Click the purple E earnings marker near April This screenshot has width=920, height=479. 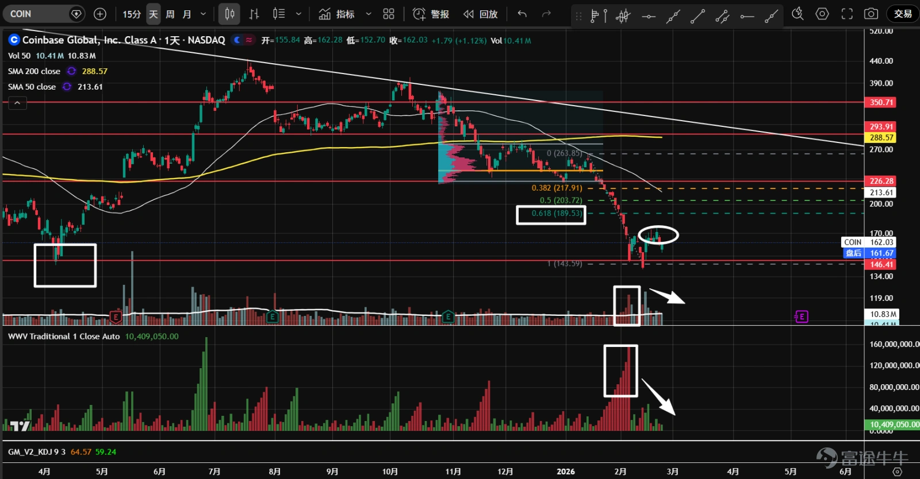point(802,316)
